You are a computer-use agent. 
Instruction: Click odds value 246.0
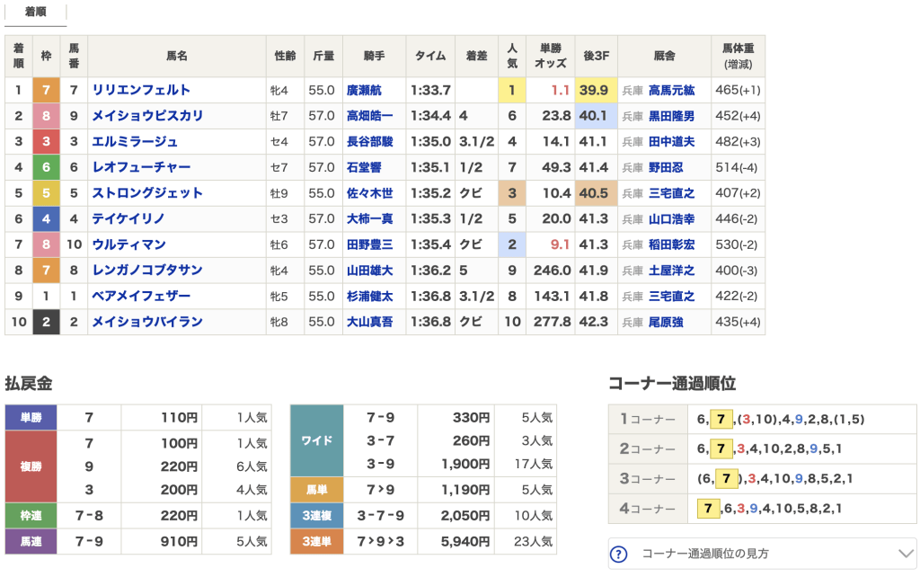(553, 271)
